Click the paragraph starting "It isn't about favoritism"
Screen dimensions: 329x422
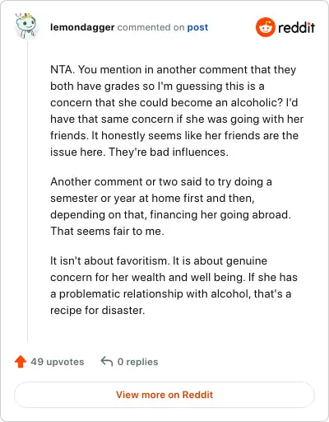pyautogui.click(x=174, y=285)
